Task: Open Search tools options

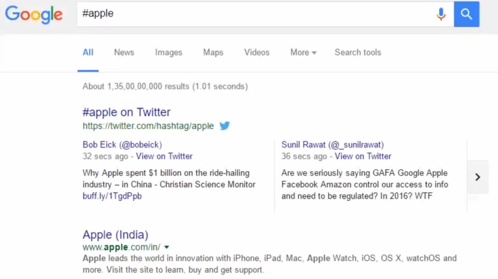Action: point(357,52)
